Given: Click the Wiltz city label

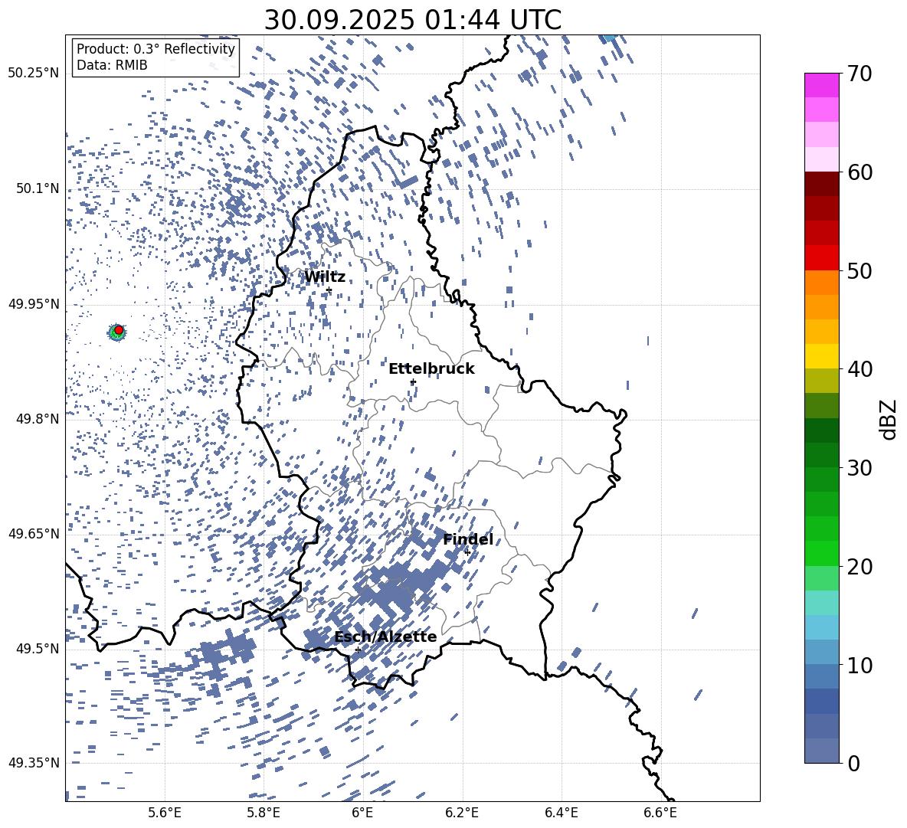Looking at the screenshot, I should tap(325, 277).
